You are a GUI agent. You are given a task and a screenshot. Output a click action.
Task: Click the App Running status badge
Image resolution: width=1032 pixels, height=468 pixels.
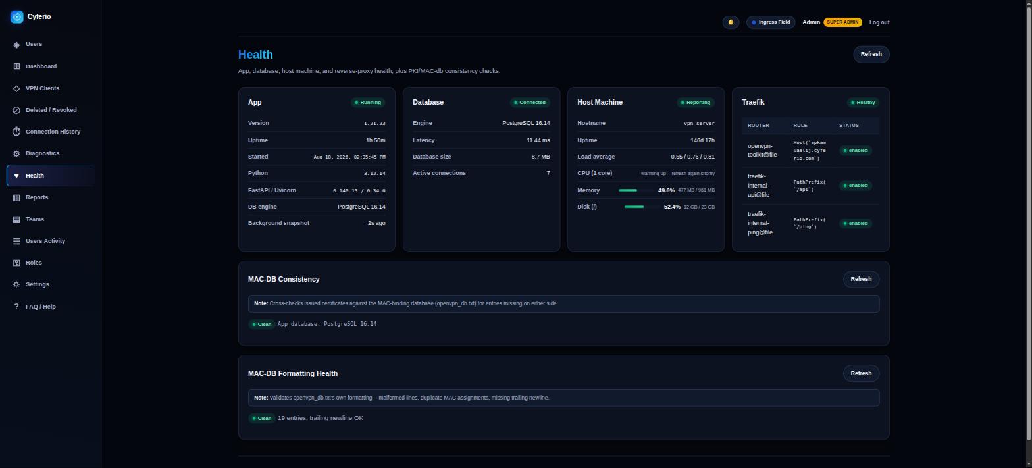tap(368, 102)
